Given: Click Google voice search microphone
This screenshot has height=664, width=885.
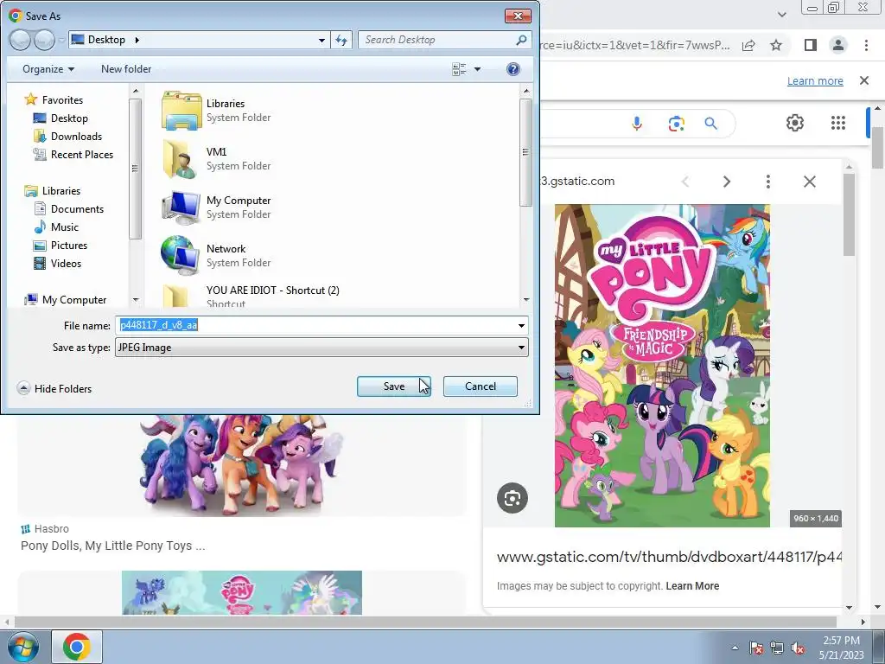Looking at the screenshot, I should (x=637, y=123).
